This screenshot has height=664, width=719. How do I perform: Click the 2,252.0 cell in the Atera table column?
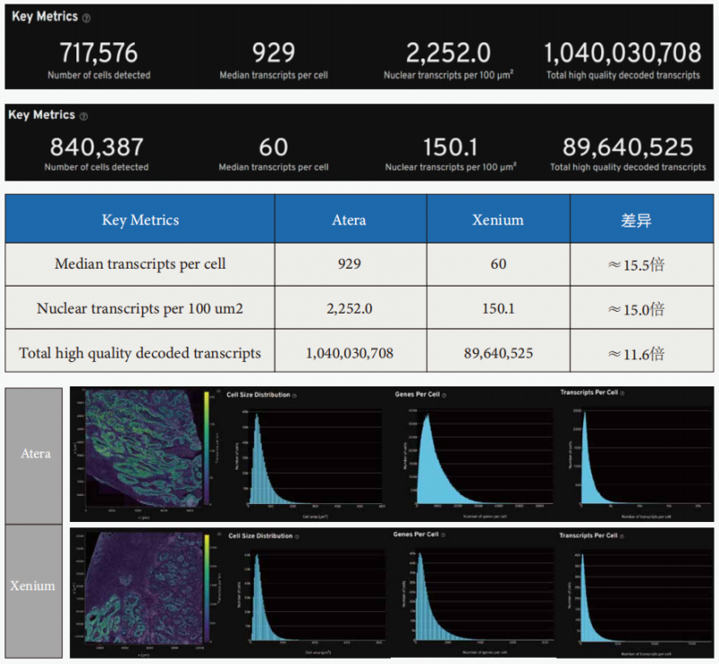tap(351, 308)
